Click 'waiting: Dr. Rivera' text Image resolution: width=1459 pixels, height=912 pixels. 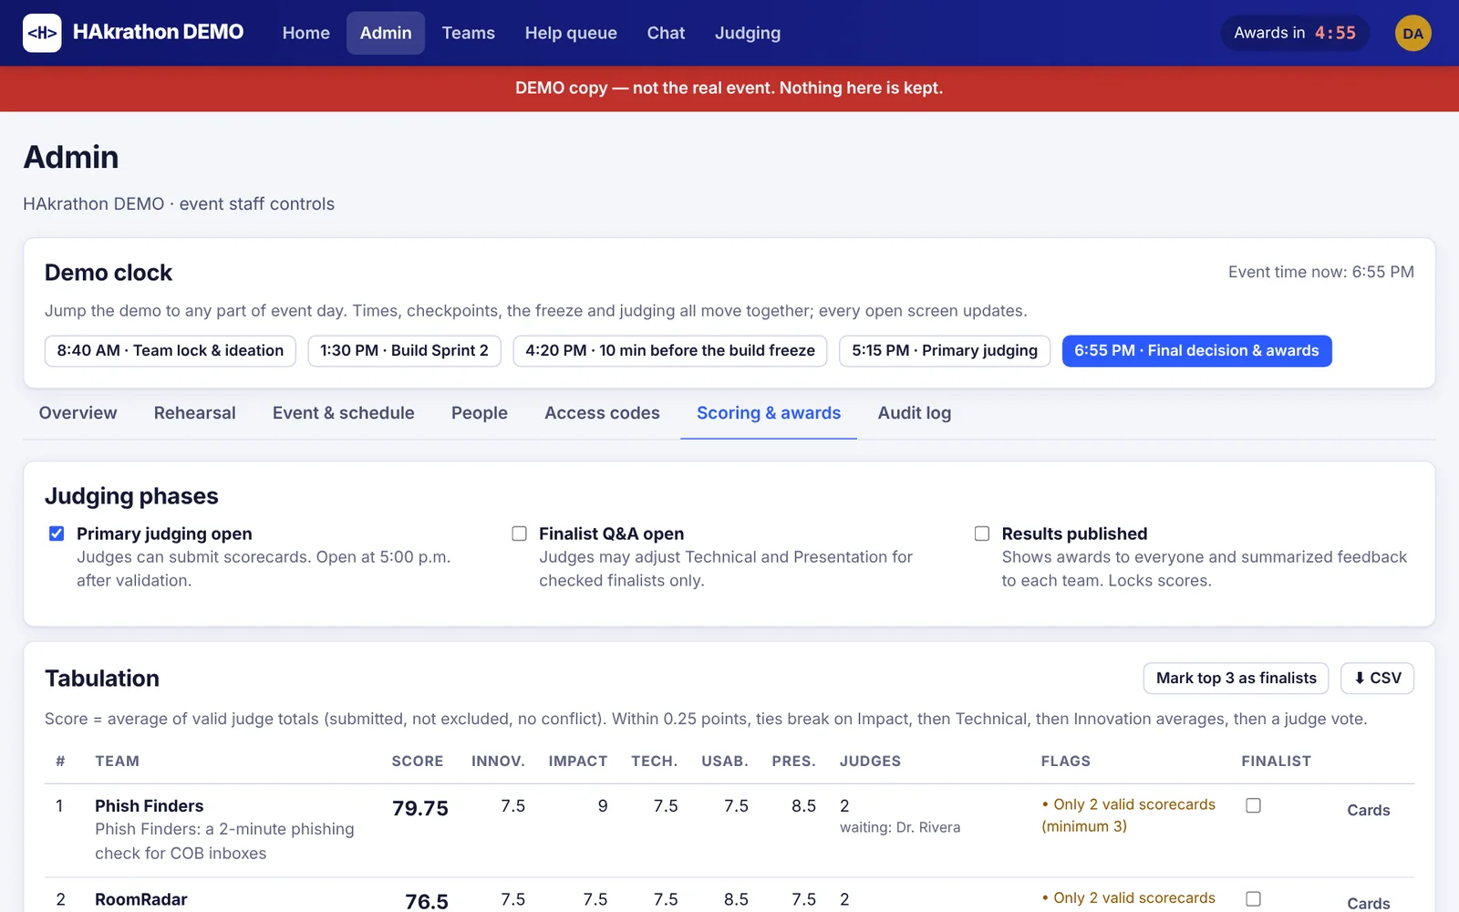click(x=900, y=828)
